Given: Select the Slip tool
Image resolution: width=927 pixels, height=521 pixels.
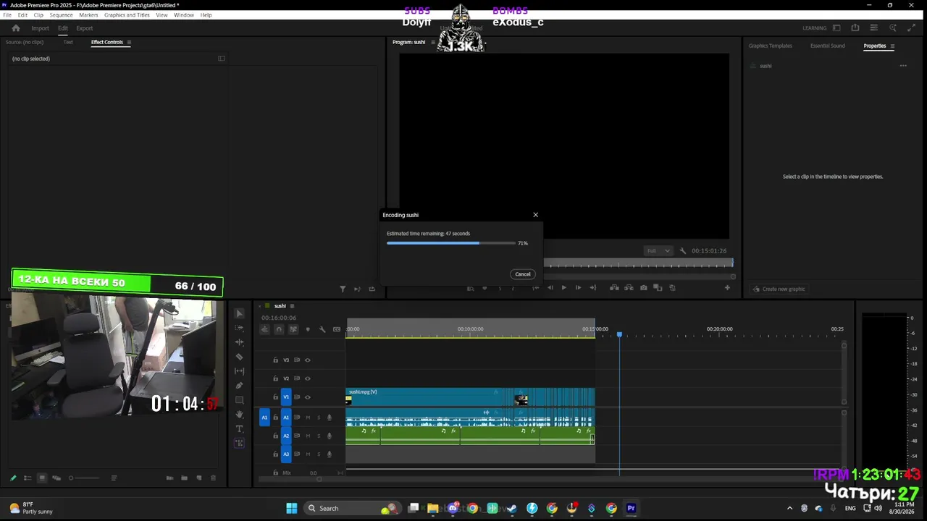Looking at the screenshot, I should point(240,371).
